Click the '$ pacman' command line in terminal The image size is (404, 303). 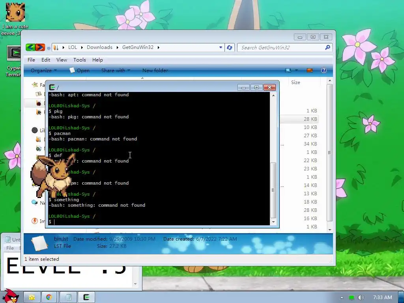(60, 133)
